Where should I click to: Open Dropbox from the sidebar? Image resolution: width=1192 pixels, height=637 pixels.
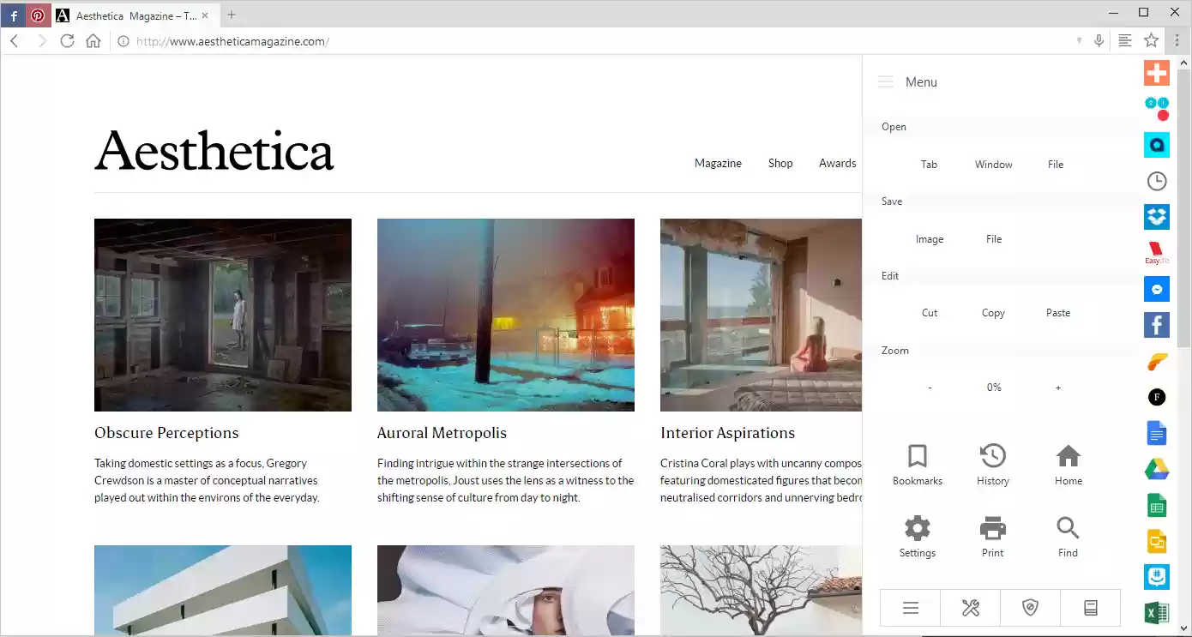1157,217
